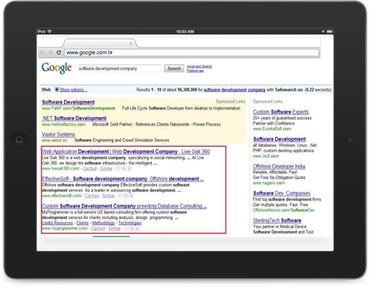Promote the Live Oak 360 result
The image size is (370, 288).
tap(124, 169)
